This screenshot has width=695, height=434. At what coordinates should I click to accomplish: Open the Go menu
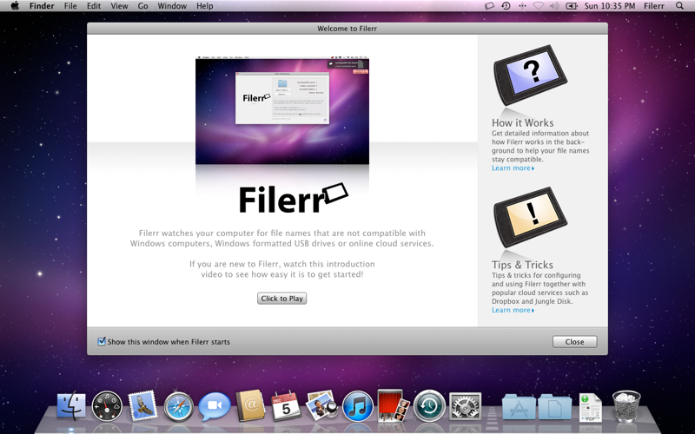(142, 6)
